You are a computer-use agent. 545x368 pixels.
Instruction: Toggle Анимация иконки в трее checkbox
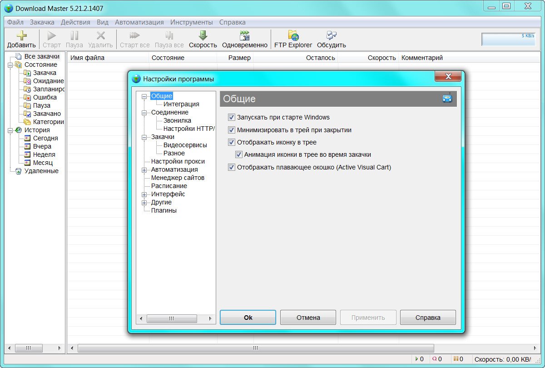tap(239, 154)
